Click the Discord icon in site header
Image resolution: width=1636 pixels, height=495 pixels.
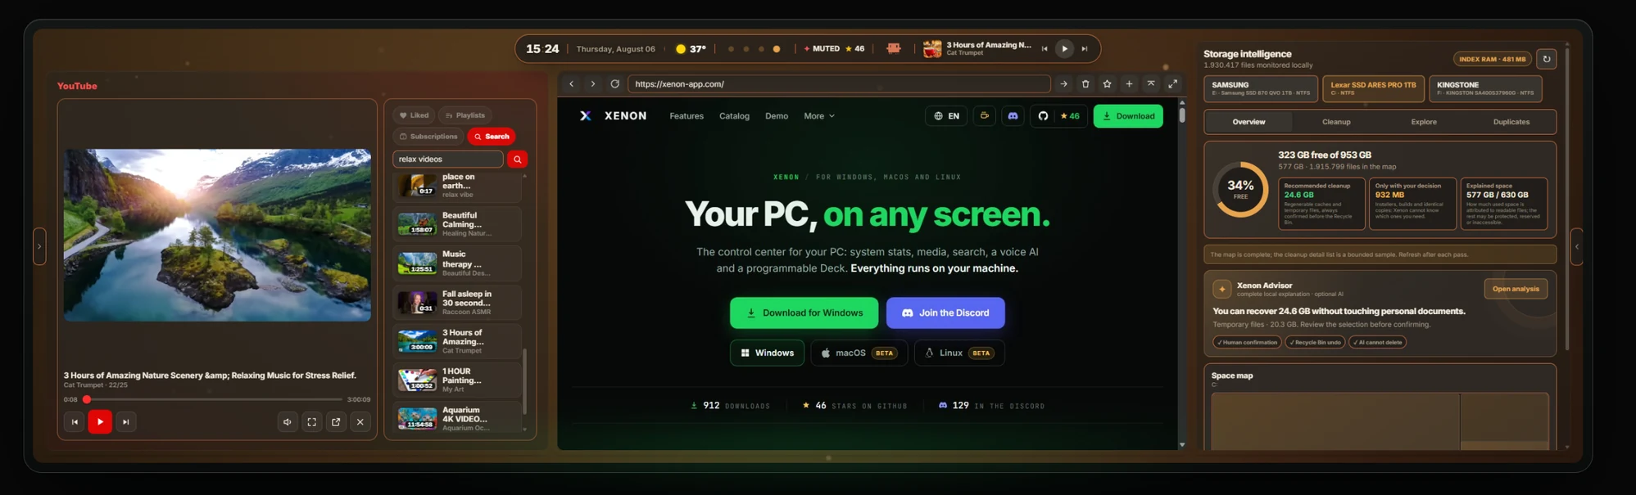1013,116
